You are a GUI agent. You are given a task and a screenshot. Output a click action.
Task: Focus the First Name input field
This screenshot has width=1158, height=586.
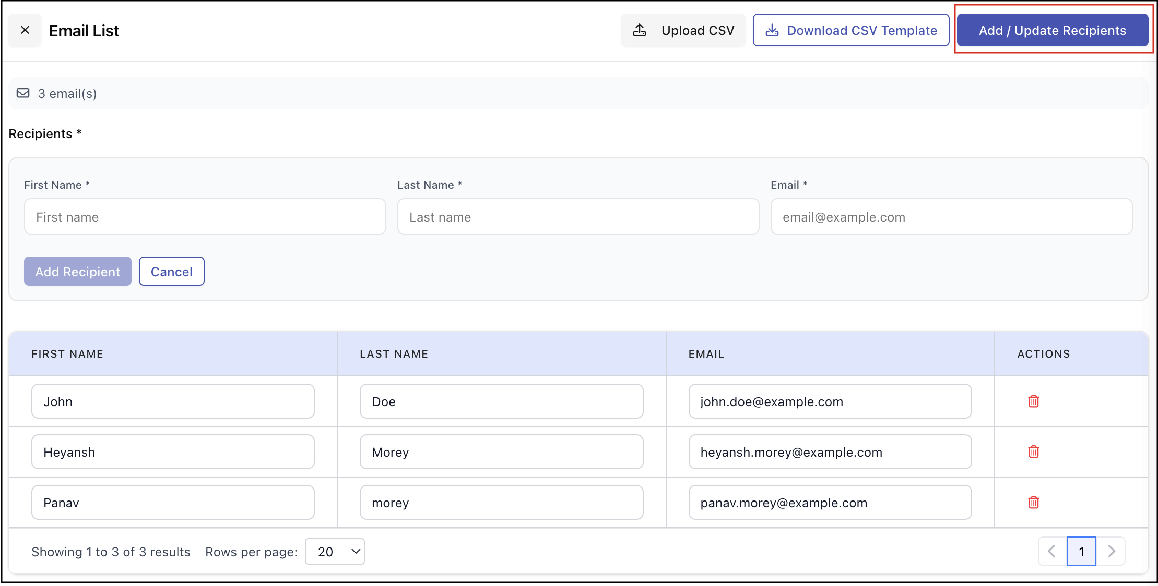tap(205, 217)
